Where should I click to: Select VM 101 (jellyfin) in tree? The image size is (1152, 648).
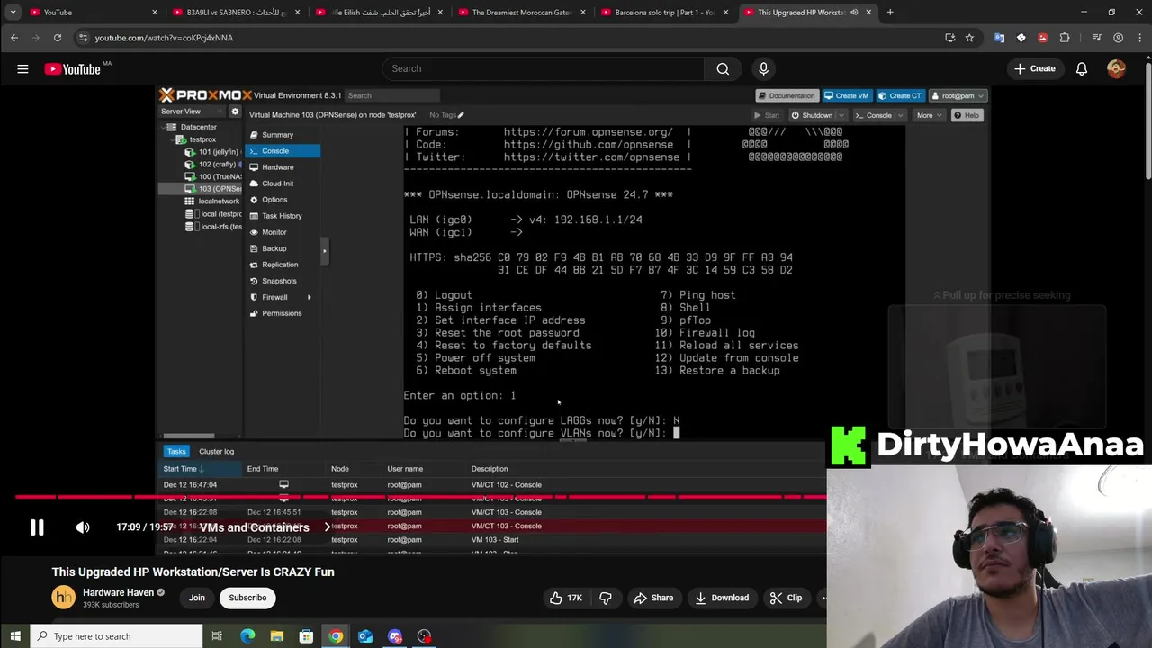pos(212,152)
